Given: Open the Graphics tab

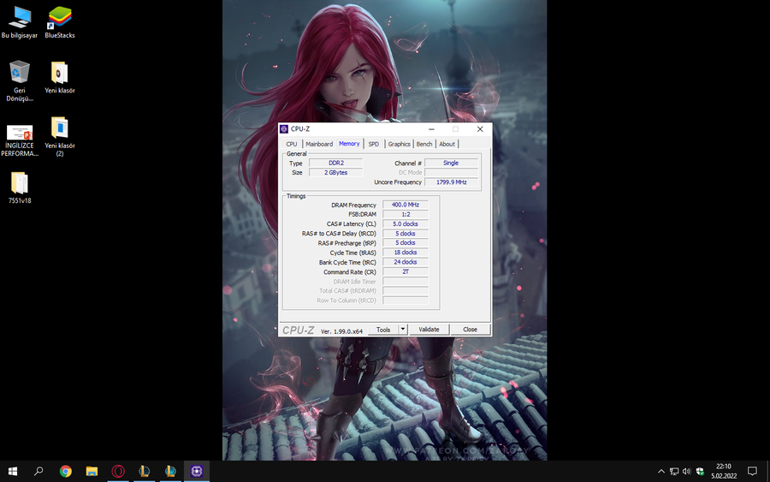Looking at the screenshot, I should click(399, 144).
